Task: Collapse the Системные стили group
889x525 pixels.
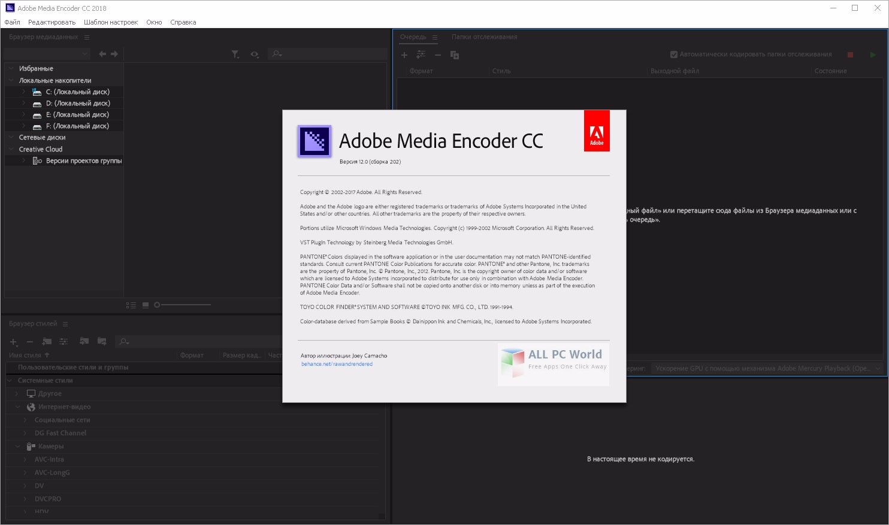Action: point(10,380)
